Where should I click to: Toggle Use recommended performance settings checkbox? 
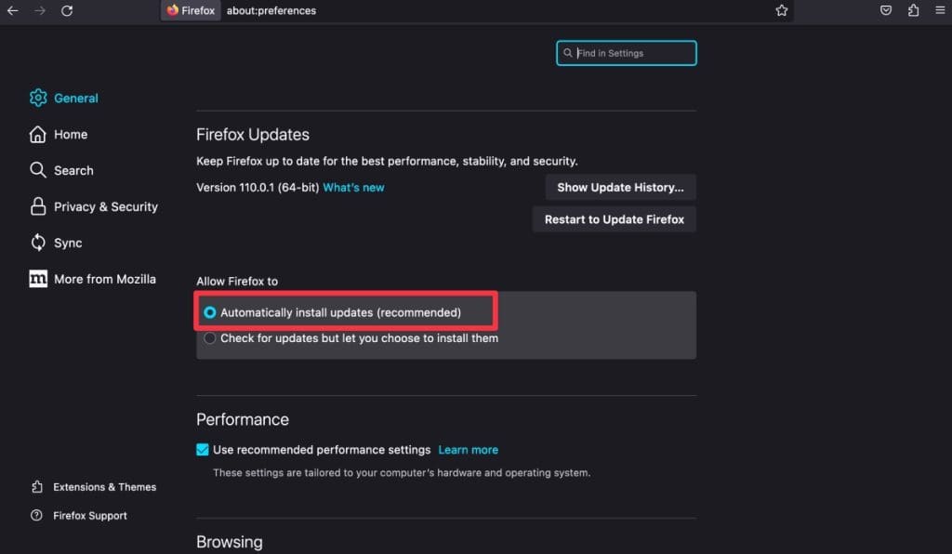coord(203,450)
